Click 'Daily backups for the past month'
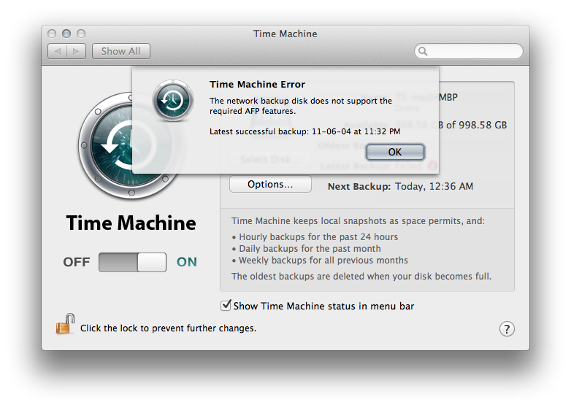 tap(310, 249)
